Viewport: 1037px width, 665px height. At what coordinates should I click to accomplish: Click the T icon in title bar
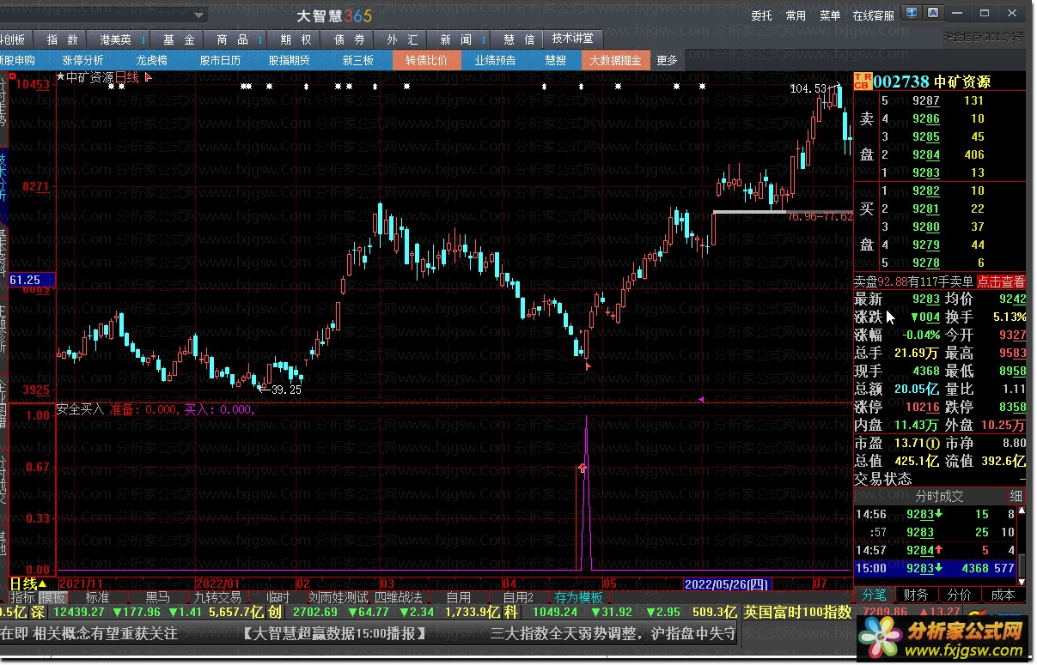[x=912, y=14]
